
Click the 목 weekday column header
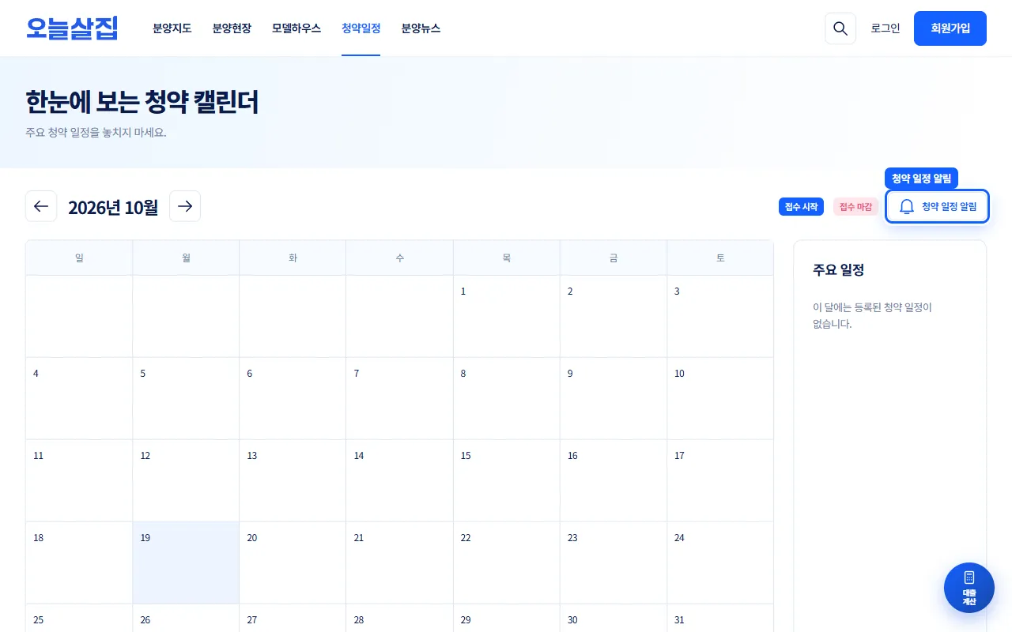tap(507, 258)
